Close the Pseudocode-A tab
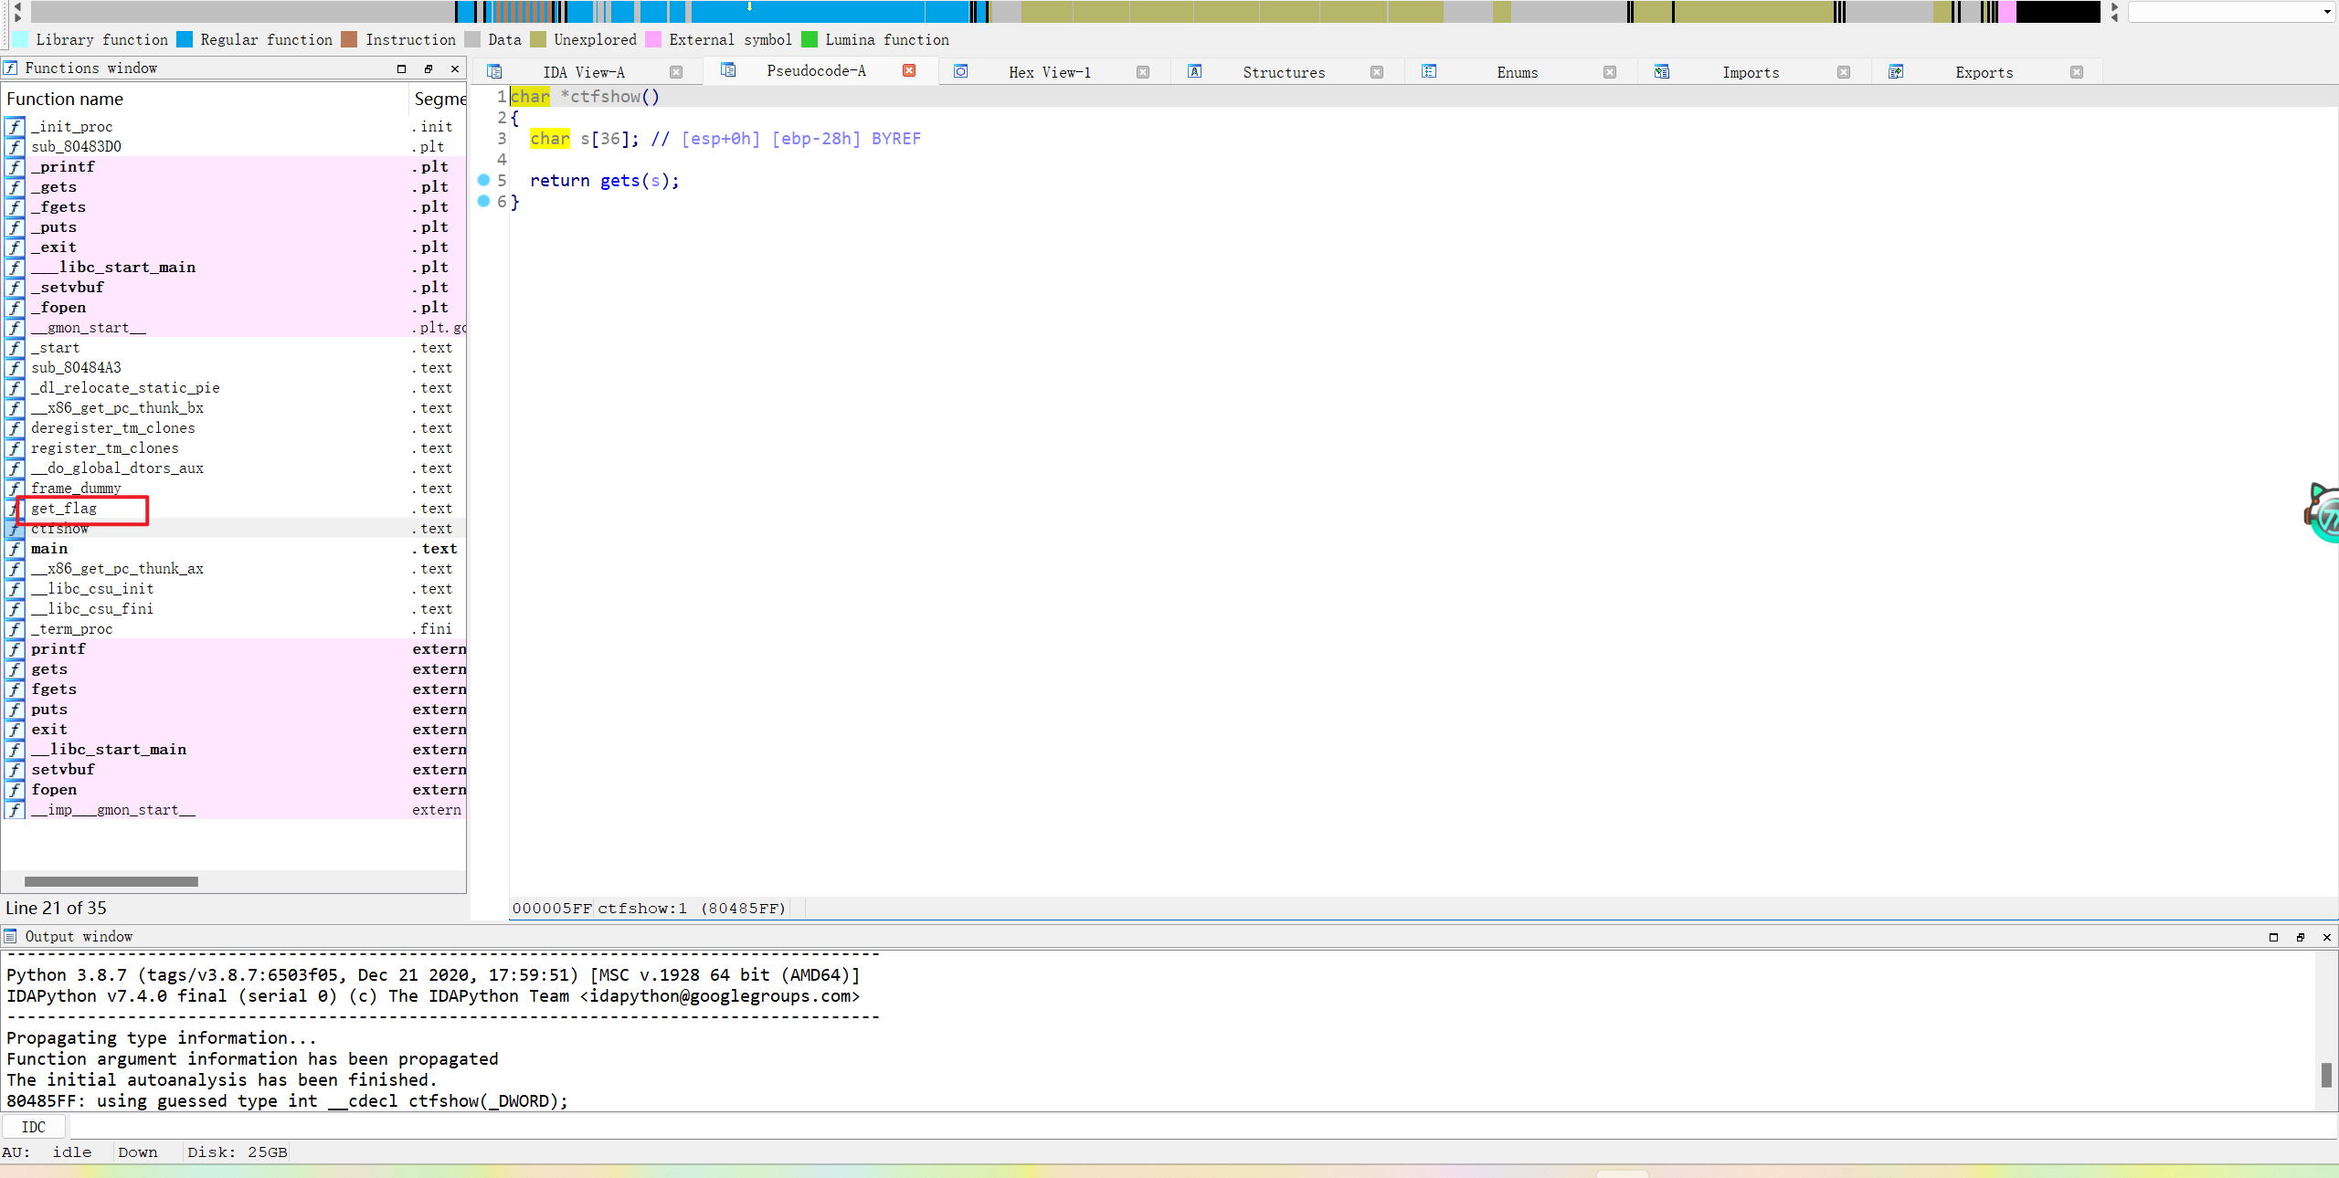This screenshot has height=1178, width=2339. click(x=909, y=70)
